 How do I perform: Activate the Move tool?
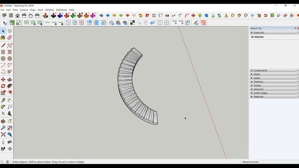click(3, 79)
